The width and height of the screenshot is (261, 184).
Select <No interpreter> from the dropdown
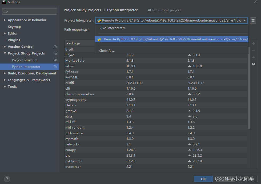[x=171, y=28]
